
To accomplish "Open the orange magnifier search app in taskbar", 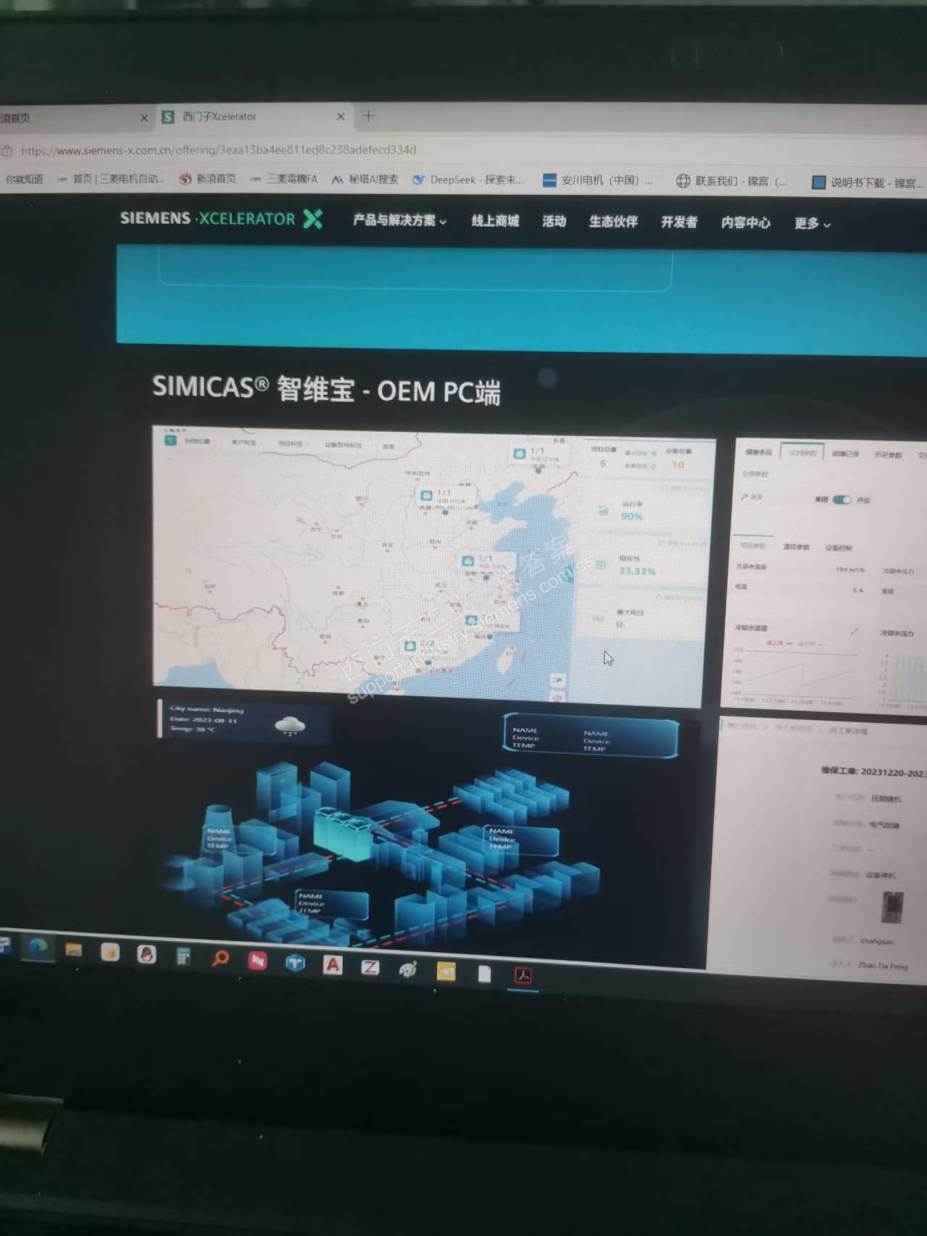I will tap(220, 959).
